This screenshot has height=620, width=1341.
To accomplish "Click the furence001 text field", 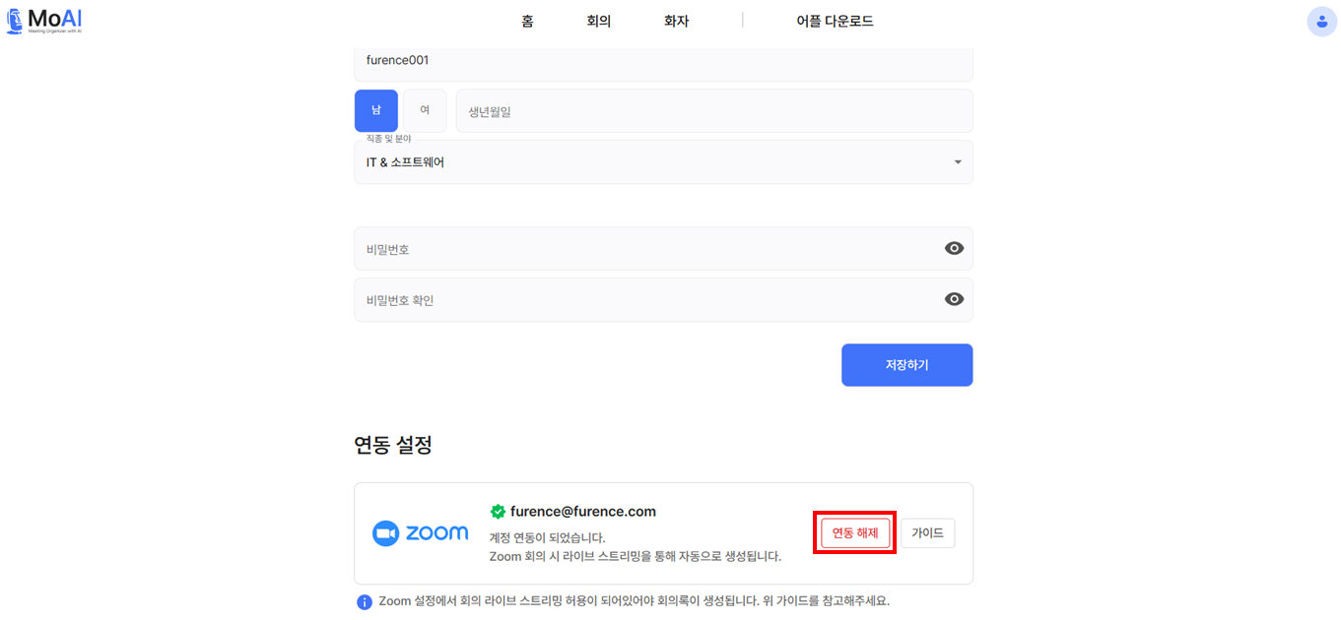I will (662, 61).
